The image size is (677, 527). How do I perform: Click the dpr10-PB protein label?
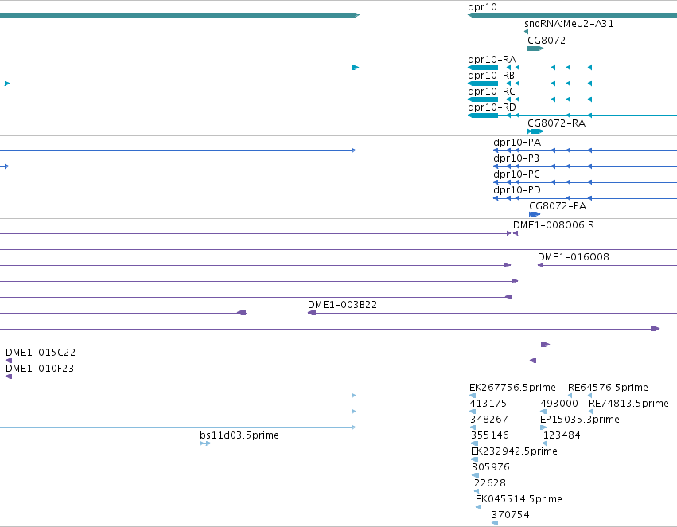click(x=516, y=158)
